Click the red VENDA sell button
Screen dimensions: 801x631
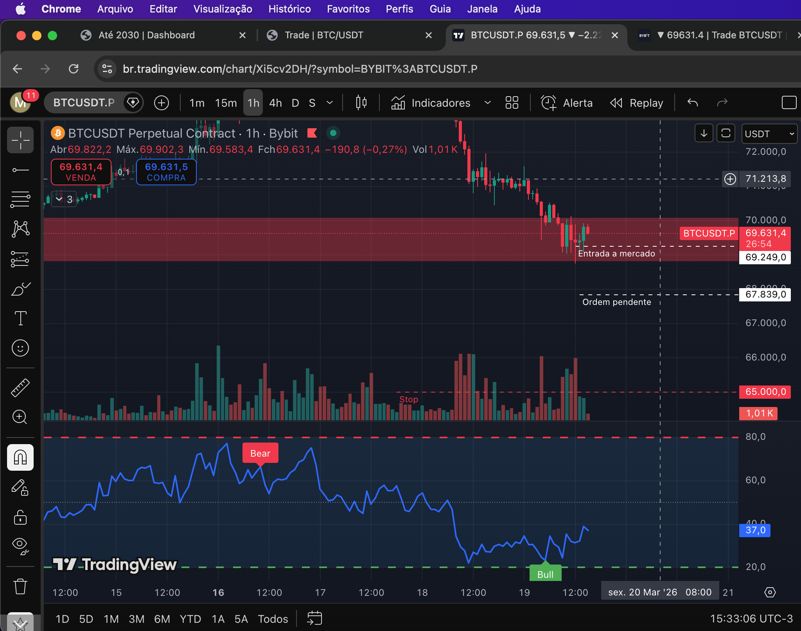pos(81,172)
